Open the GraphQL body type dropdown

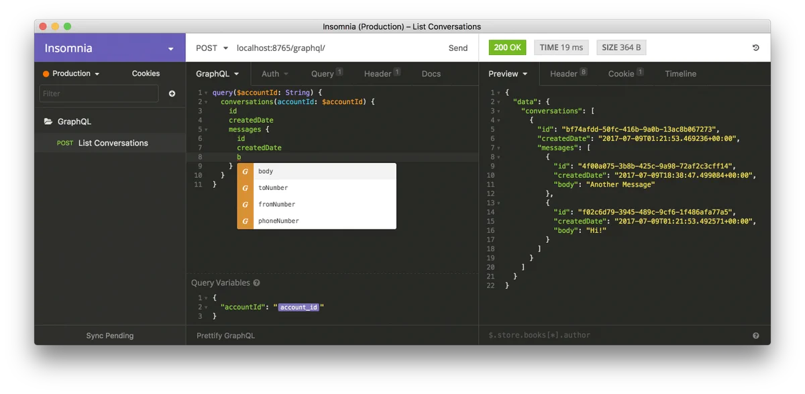(217, 74)
